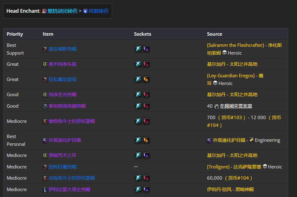Click the Engineering profession icon

click(252, 140)
